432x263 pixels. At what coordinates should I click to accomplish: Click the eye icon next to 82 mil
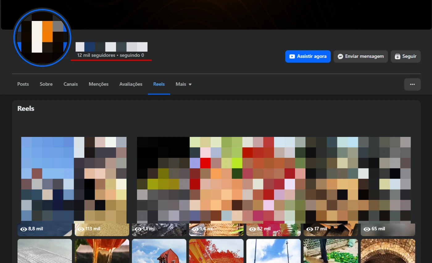[253, 229]
